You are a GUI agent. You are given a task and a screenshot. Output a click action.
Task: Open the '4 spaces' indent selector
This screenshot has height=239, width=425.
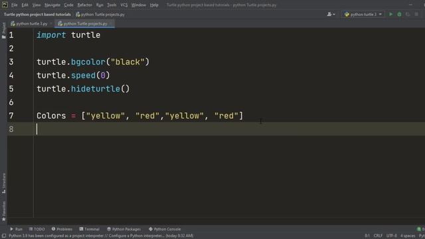click(x=408, y=236)
